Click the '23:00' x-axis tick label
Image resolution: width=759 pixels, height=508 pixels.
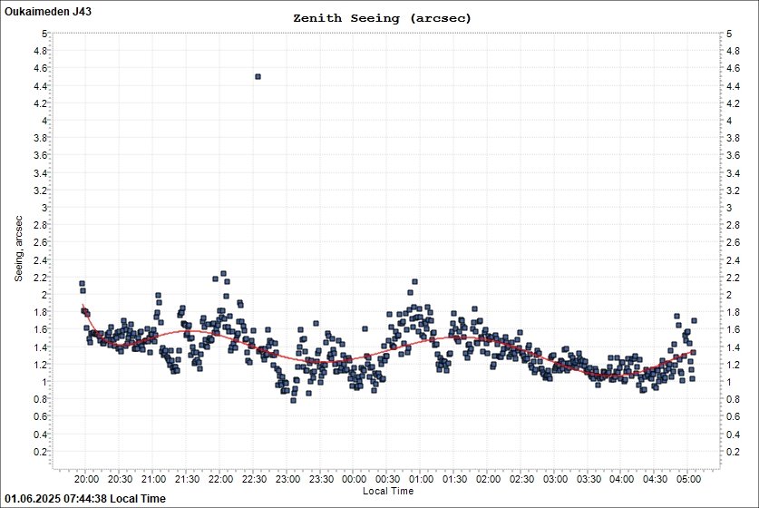287,479
